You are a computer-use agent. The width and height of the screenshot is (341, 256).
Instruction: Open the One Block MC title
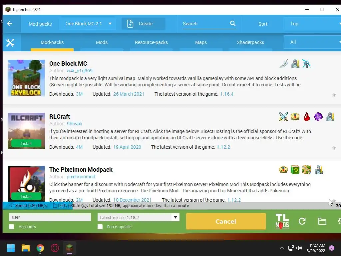pyautogui.click(x=68, y=64)
